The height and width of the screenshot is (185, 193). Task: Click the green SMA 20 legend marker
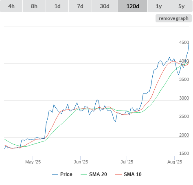click(x=84, y=174)
